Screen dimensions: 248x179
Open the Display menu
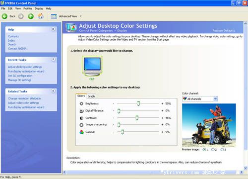coord(39,8)
